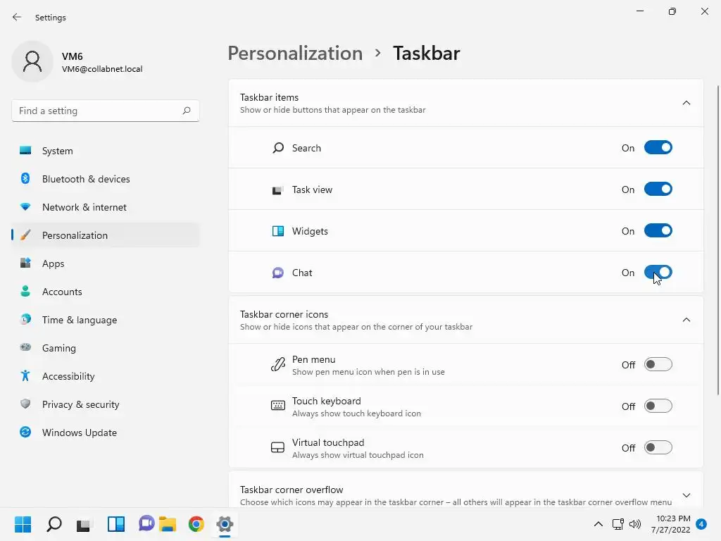721x541 pixels.
Task: Open Windows Update settings
Action: (106, 433)
